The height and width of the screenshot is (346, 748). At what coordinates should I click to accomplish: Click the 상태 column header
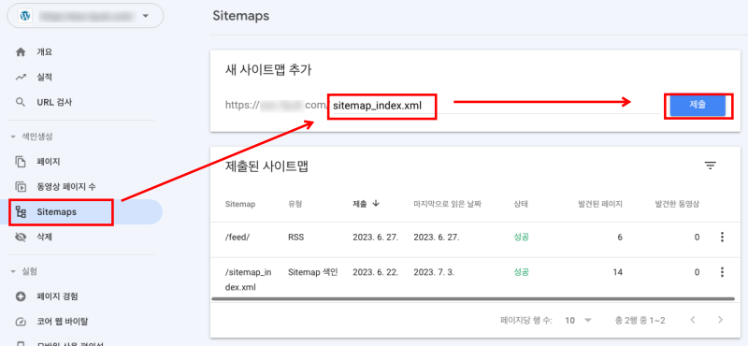click(521, 204)
